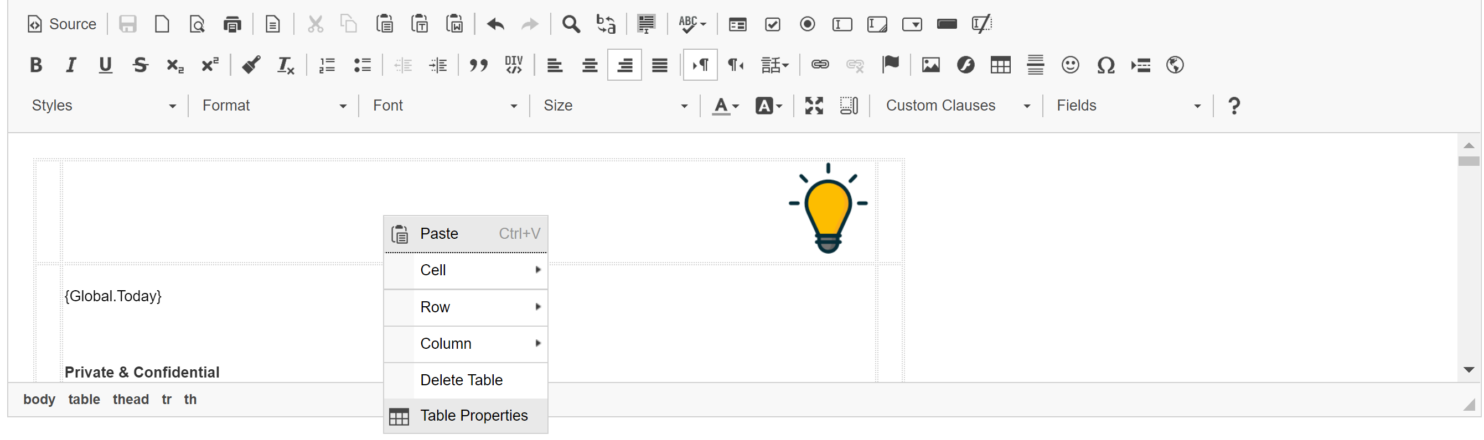Select thead in the elements path
The width and height of the screenshot is (1484, 440).
[x=131, y=400]
